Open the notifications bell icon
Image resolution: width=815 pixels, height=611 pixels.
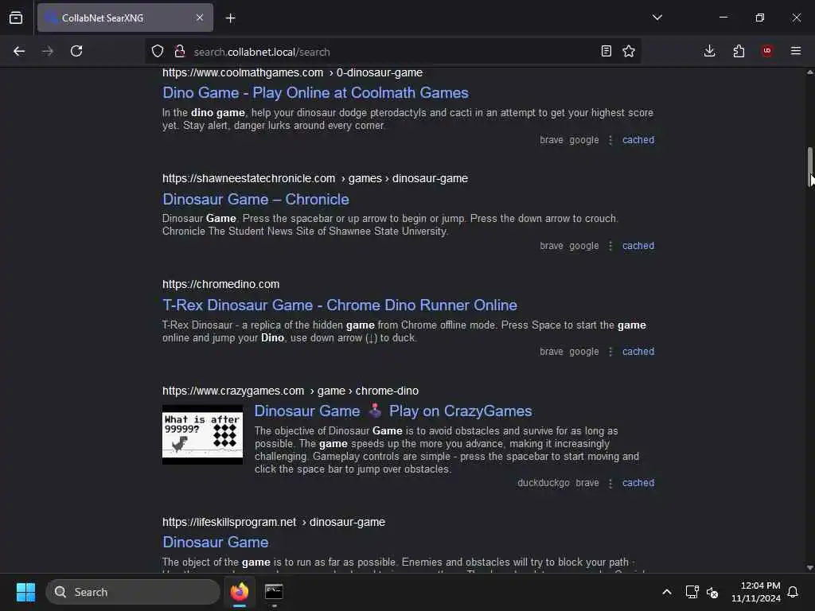coord(794,592)
